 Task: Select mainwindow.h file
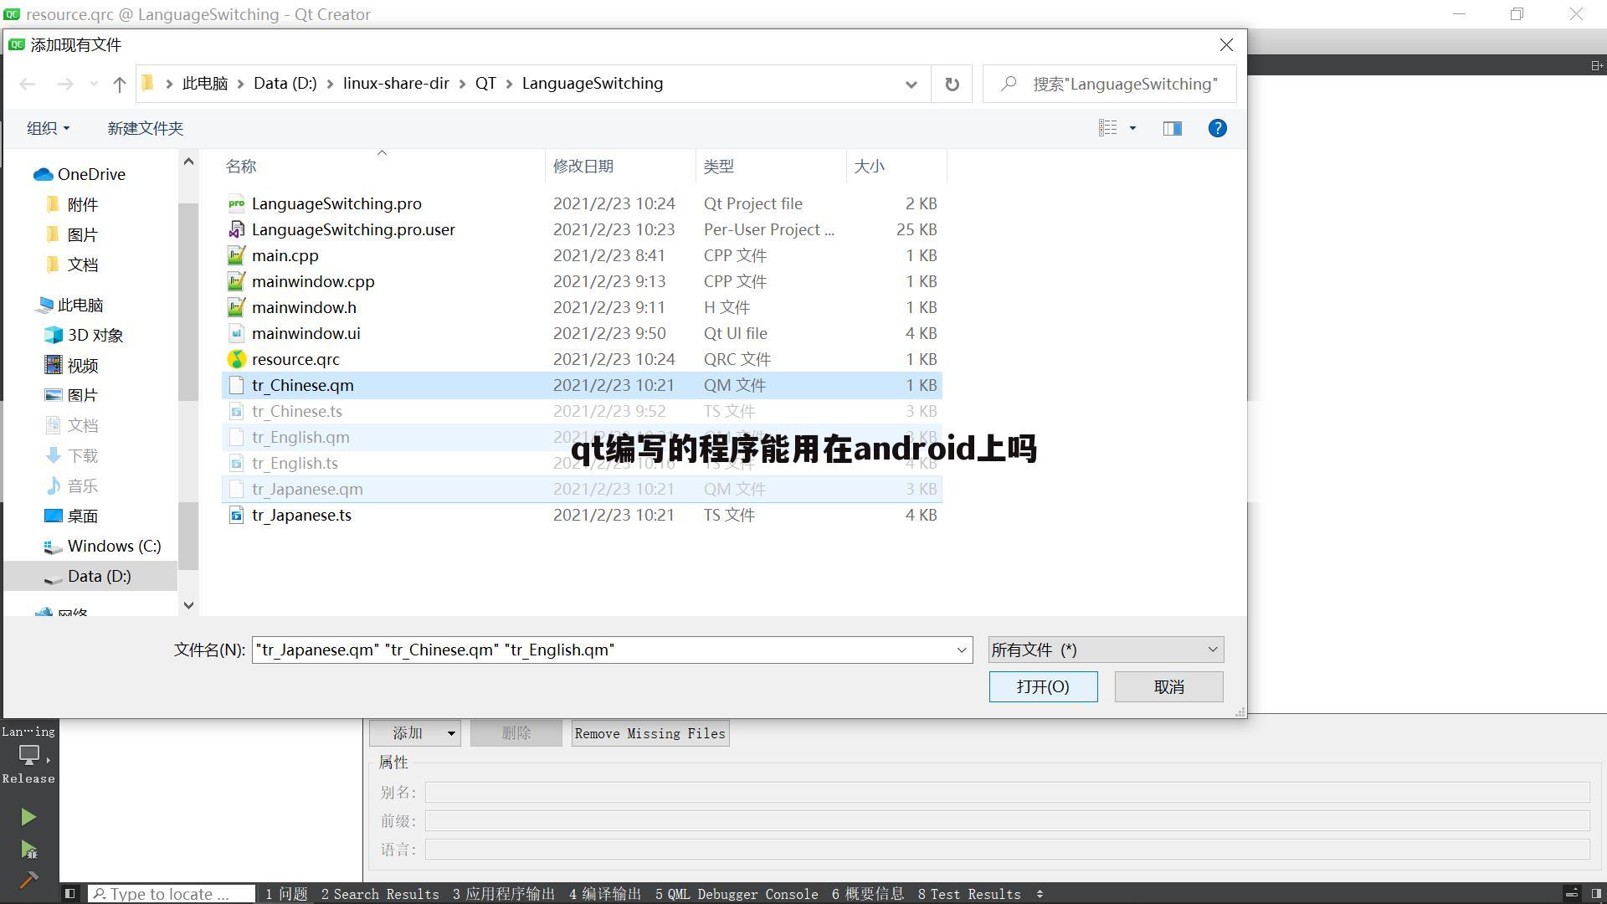click(x=304, y=307)
